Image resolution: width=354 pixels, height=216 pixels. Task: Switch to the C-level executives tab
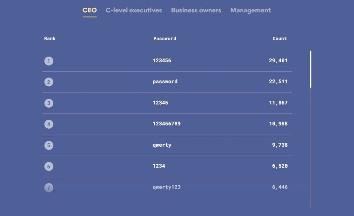pyautogui.click(x=134, y=10)
